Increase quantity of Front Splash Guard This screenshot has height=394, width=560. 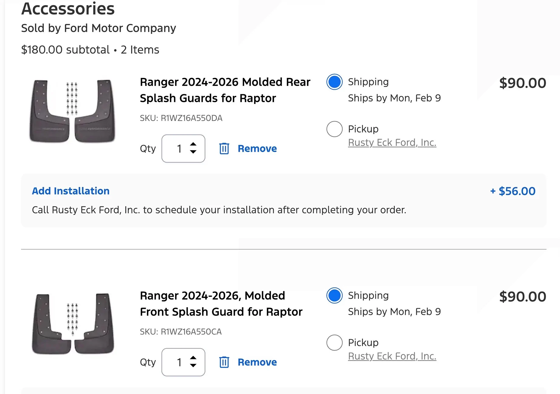coord(193,358)
